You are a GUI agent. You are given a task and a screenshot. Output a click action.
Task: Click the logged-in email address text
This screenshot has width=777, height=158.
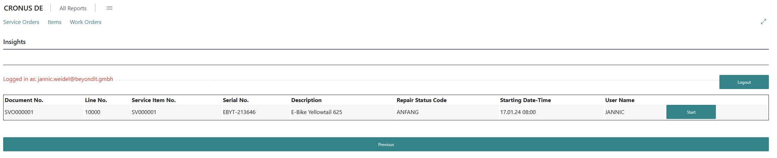[75, 79]
